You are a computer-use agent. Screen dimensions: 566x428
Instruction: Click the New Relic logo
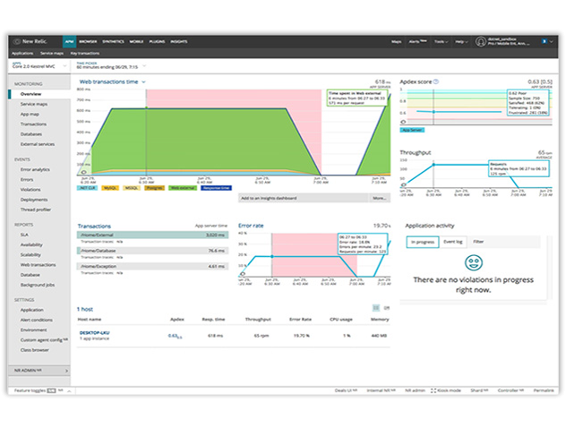click(x=30, y=41)
